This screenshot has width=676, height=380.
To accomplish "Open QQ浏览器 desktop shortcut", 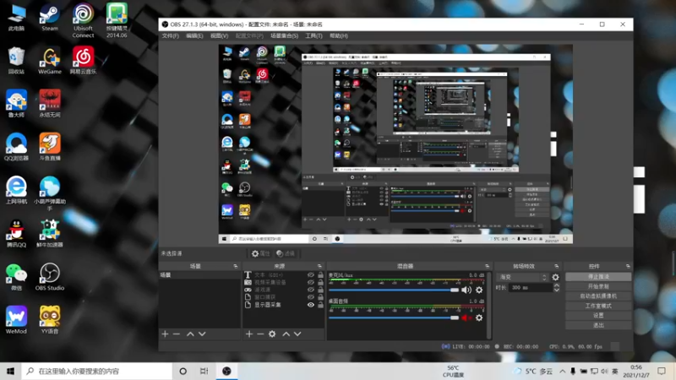I will coord(16,147).
